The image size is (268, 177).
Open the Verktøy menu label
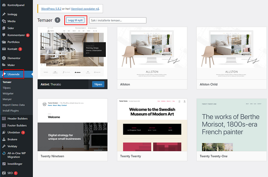(12, 146)
